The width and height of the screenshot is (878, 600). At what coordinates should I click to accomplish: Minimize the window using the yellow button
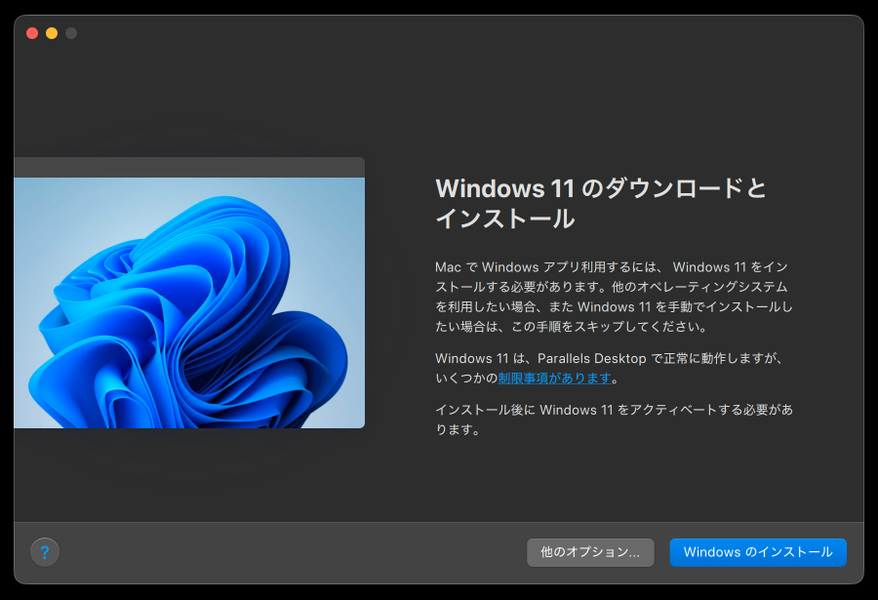[x=51, y=32]
